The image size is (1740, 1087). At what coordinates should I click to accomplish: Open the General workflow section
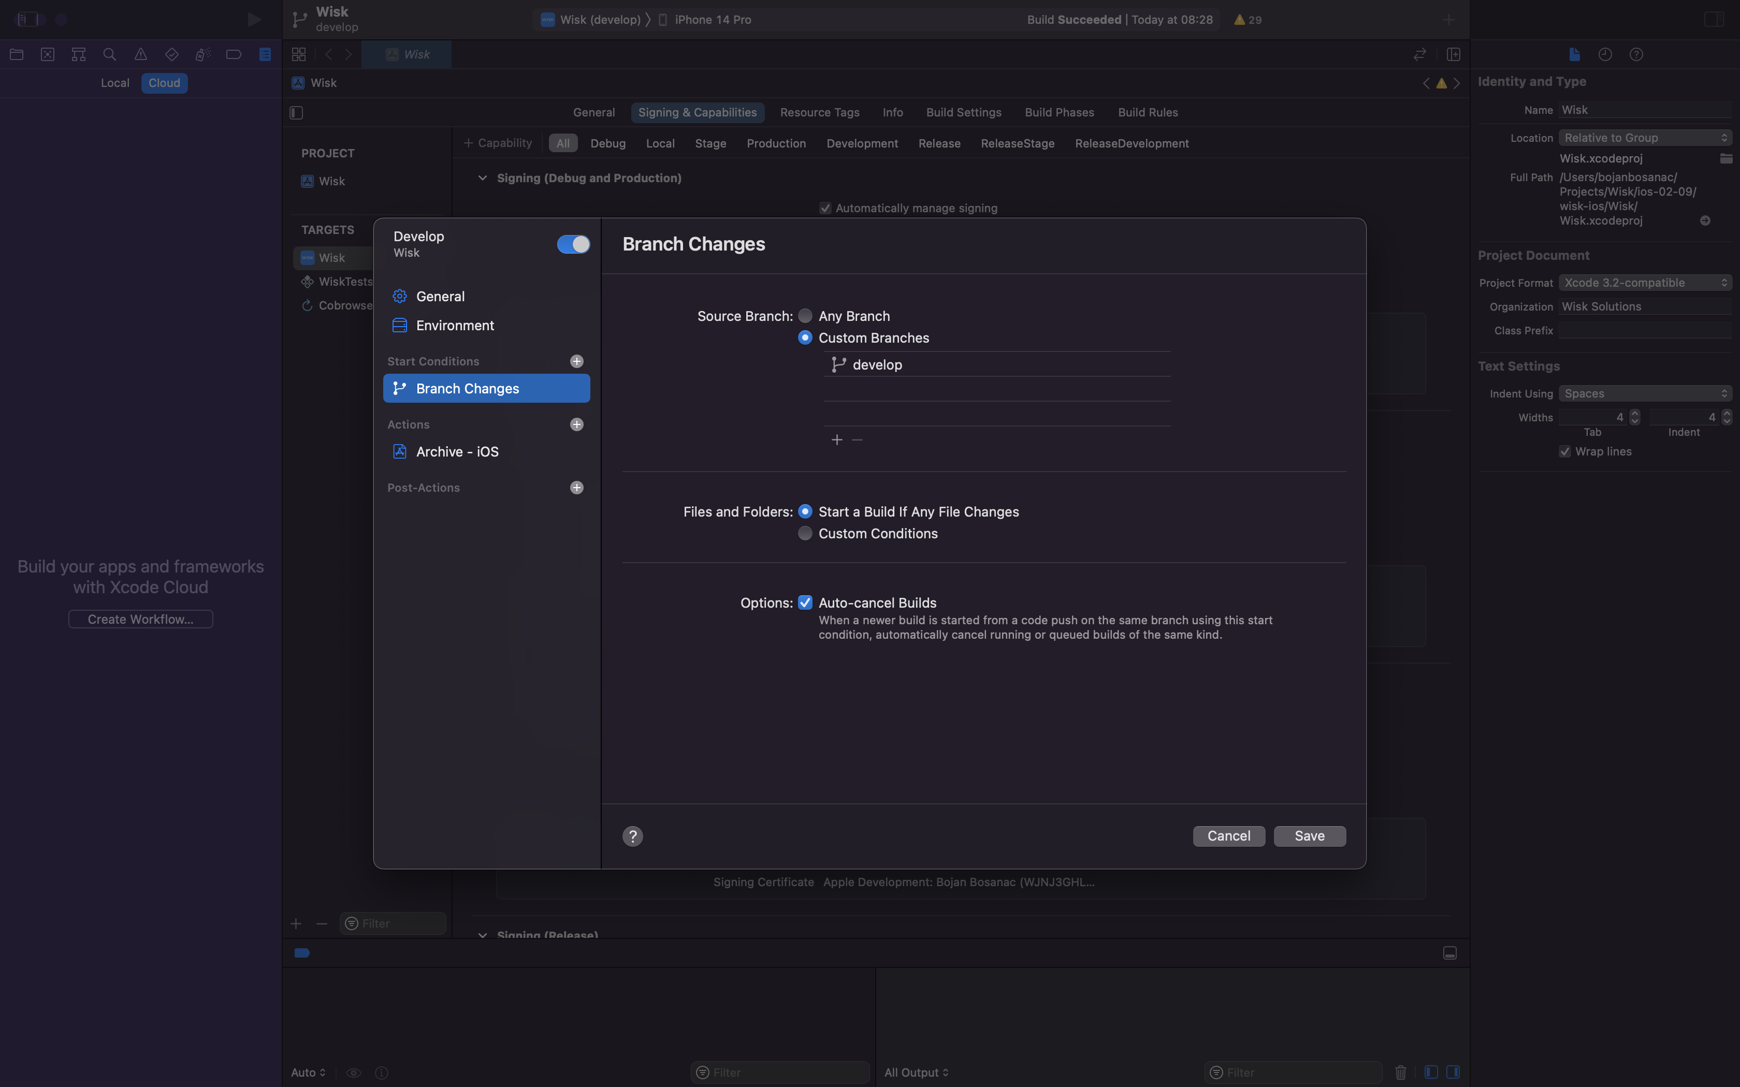click(x=487, y=296)
